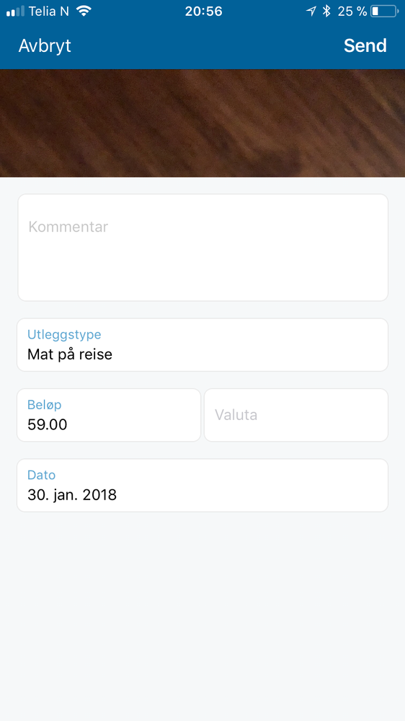Tap Send to submit the expense

coord(365,46)
